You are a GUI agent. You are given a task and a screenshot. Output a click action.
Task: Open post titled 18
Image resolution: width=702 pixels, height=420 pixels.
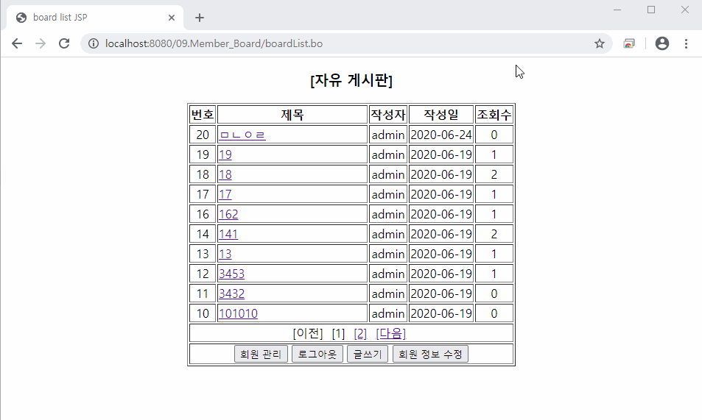pyautogui.click(x=225, y=174)
